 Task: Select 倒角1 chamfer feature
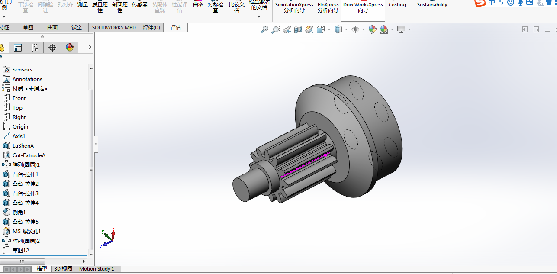tap(19, 213)
